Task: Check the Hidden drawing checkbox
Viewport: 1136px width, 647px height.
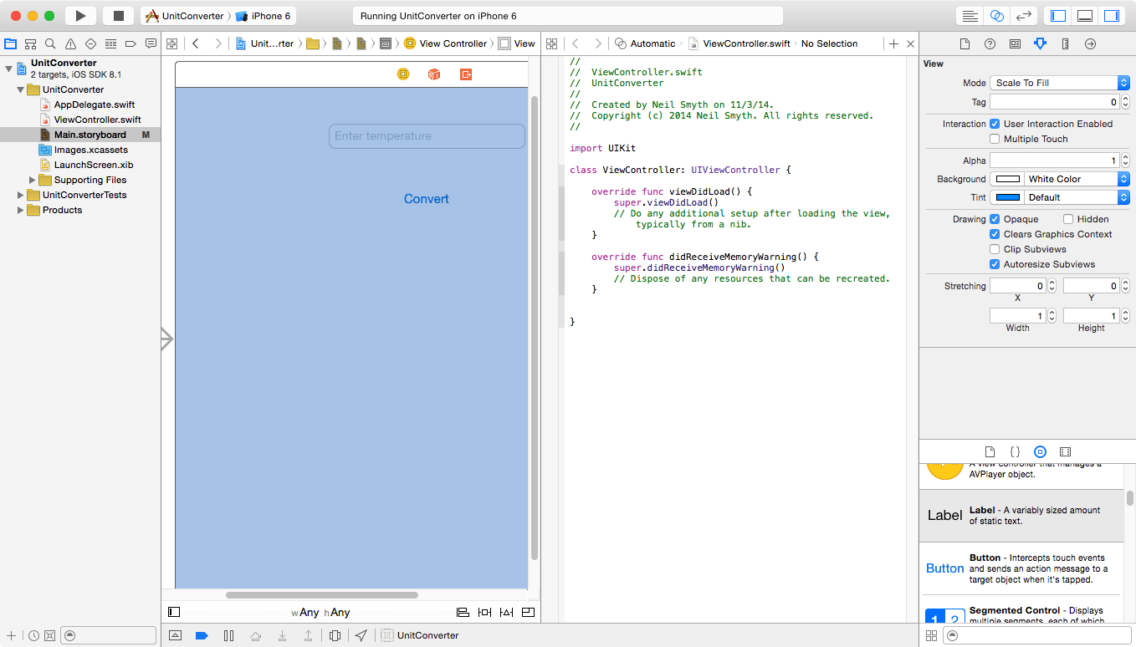Action: click(x=1068, y=218)
